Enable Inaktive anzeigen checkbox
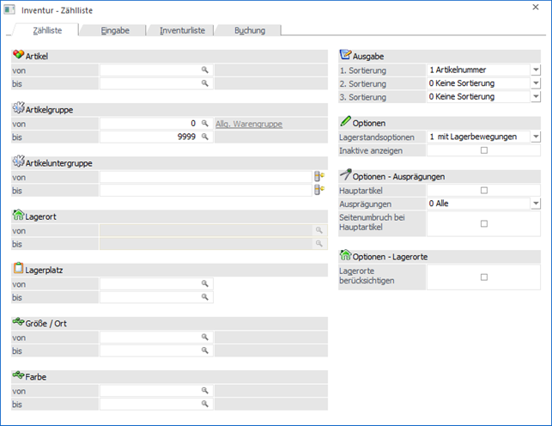 click(x=483, y=150)
